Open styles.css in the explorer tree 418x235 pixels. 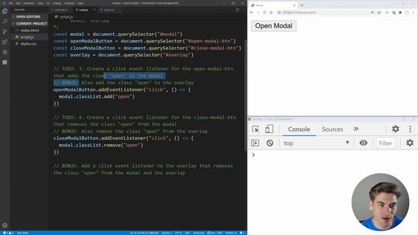(x=28, y=44)
